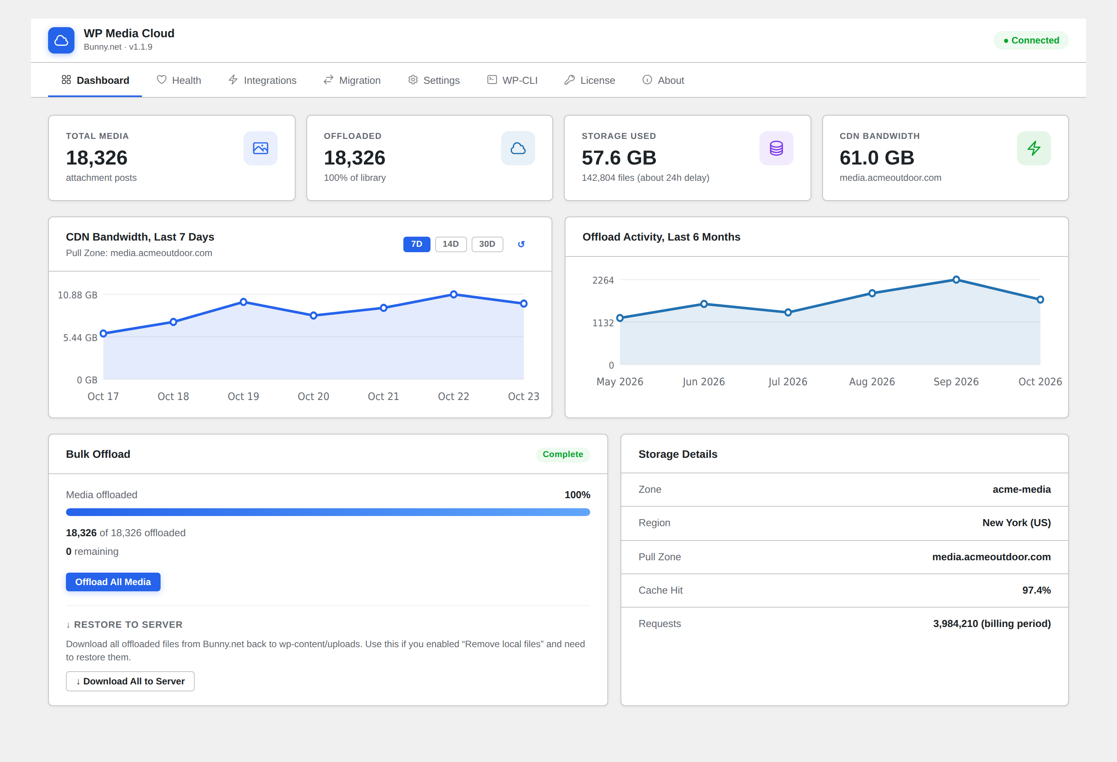Click the 57.6 GB storage value
1117x762 pixels.
coord(619,158)
